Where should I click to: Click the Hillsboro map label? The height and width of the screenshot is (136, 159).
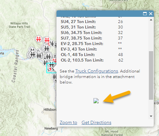coord(50,110)
